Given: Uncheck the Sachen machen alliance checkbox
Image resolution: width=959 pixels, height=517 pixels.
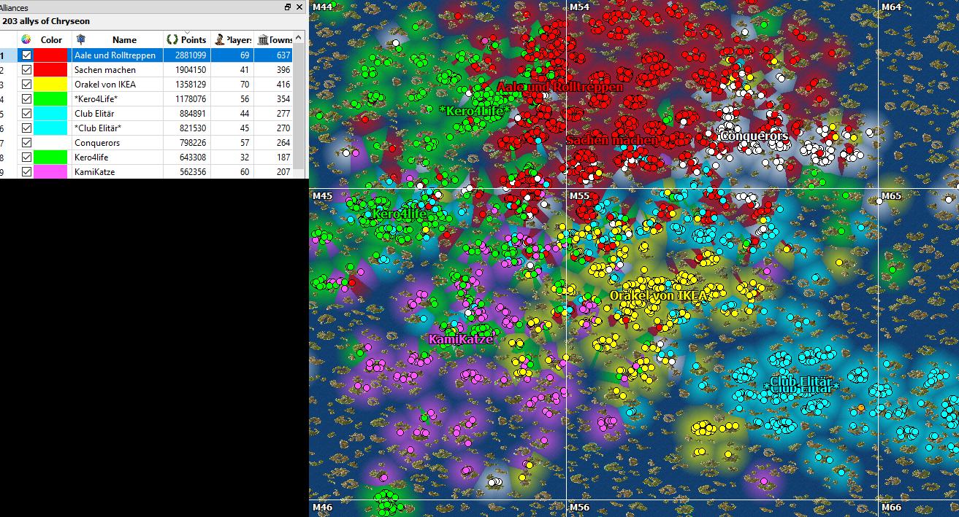Looking at the screenshot, I should pos(26,70).
